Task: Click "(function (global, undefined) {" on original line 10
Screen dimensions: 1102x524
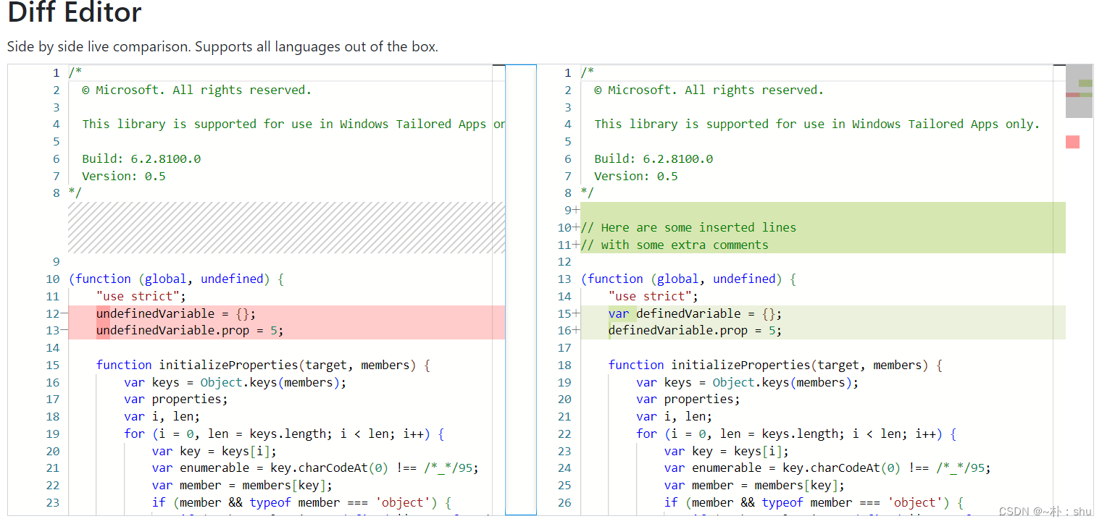Action: tap(176, 279)
